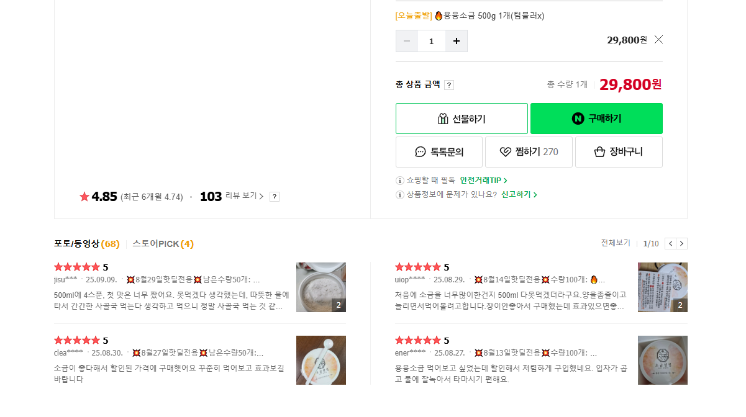Open the 안전거래TIP link
746x417 pixels.
pyautogui.click(x=483, y=181)
